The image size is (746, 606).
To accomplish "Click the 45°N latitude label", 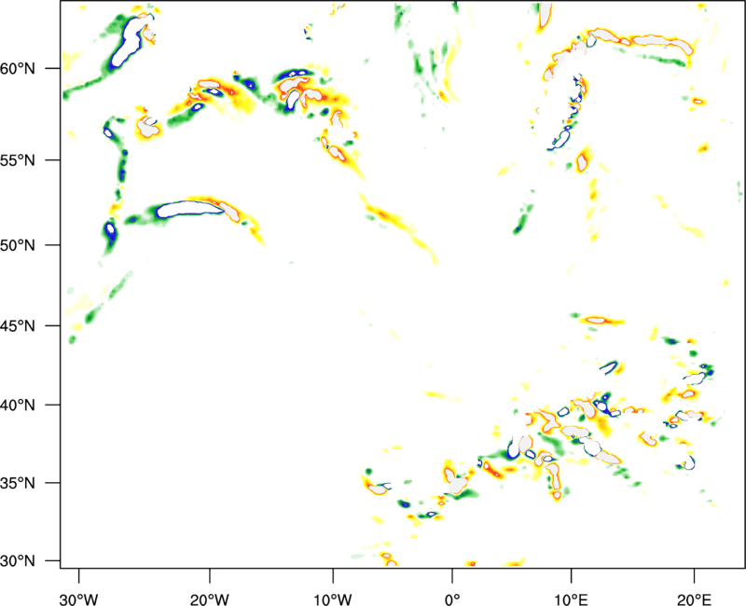I will 18,325.
